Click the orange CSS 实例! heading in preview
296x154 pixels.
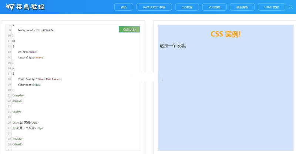[x=226, y=34]
